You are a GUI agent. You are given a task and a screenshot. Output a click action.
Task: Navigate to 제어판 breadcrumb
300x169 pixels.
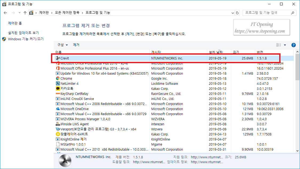(x=44, y=13)
